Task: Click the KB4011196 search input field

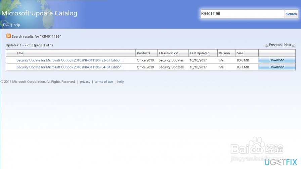Action: click(x=243, y=14)
